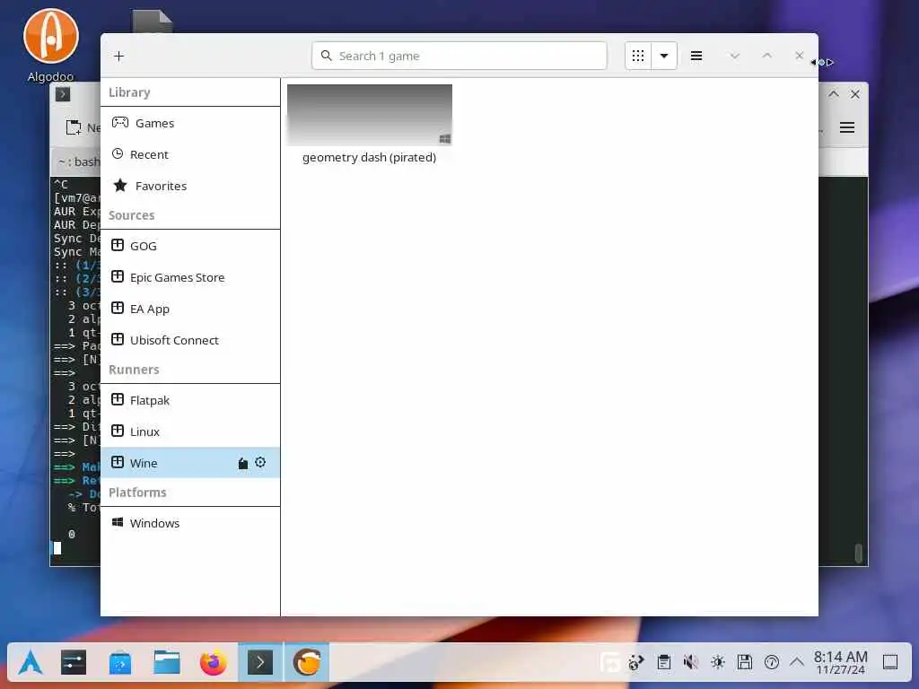Open the Recent games list
This screenshot has height=689, width=919.
[190, 154]
